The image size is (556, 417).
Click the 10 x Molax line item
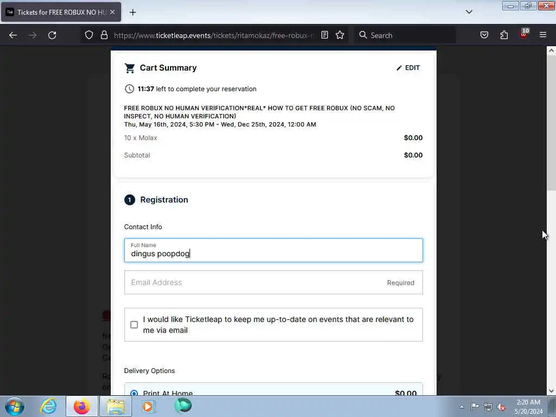pyautogui.click(x=141, y=138)
